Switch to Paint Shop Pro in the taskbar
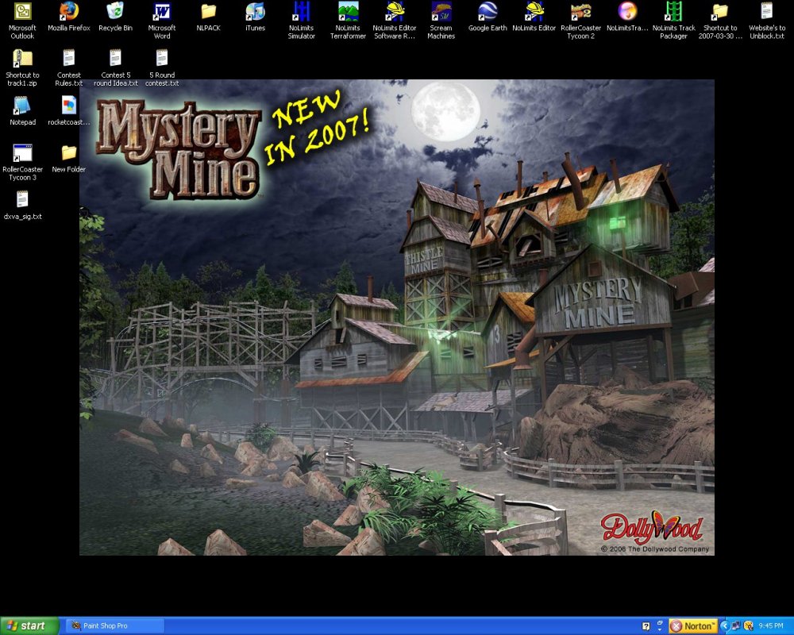794x635 pixels. [x=114, y=625]
